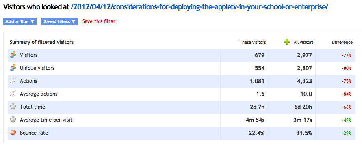Click the Bounce rate arrow icon
362x146 pixels.
13,133
